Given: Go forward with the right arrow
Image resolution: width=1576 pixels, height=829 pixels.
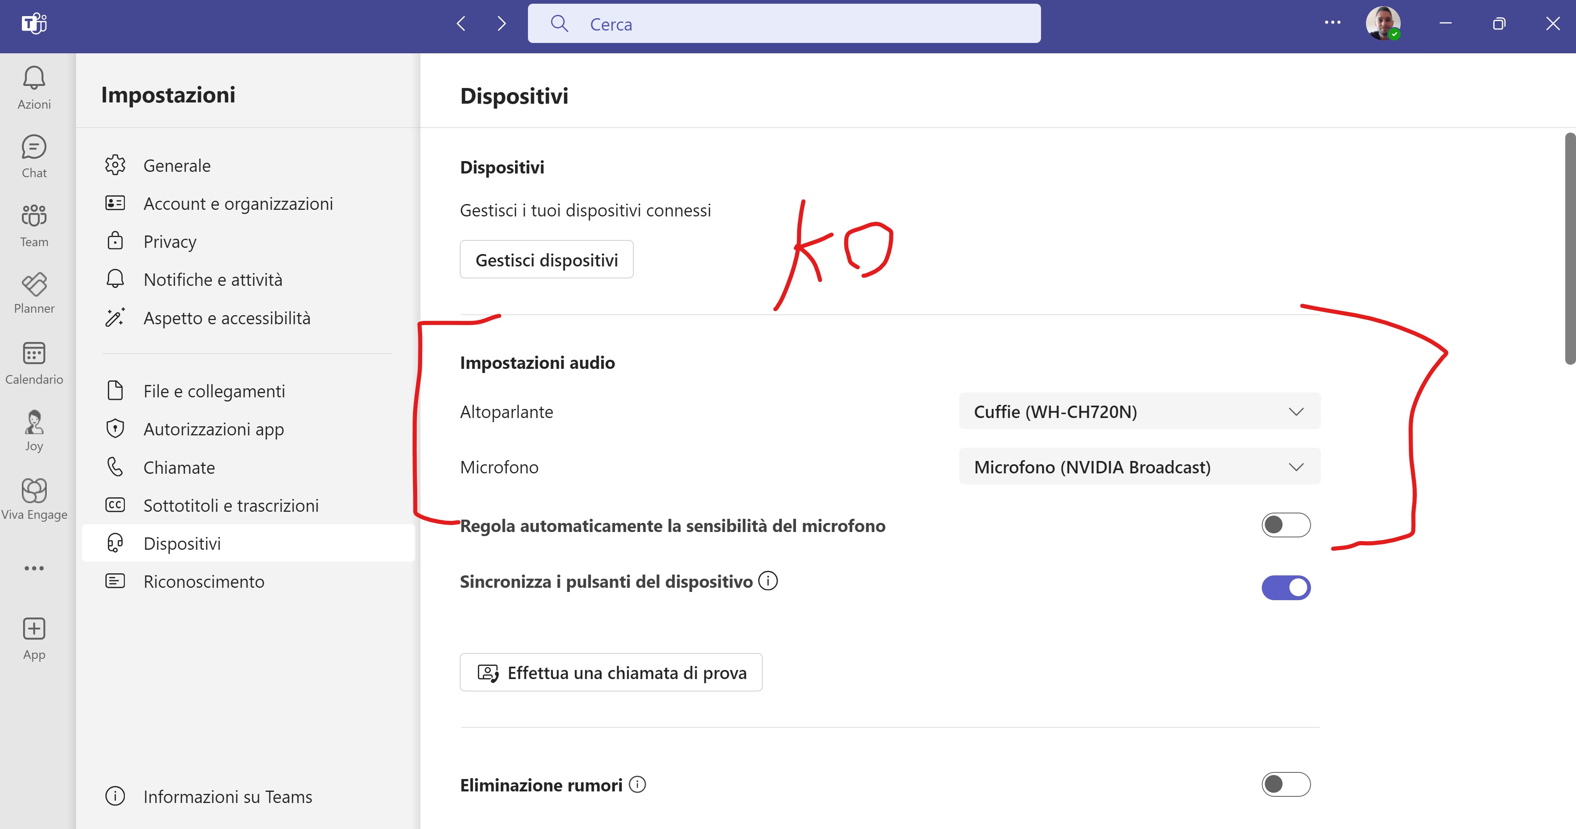Looking at the screenshot, I should click(501, 24).
